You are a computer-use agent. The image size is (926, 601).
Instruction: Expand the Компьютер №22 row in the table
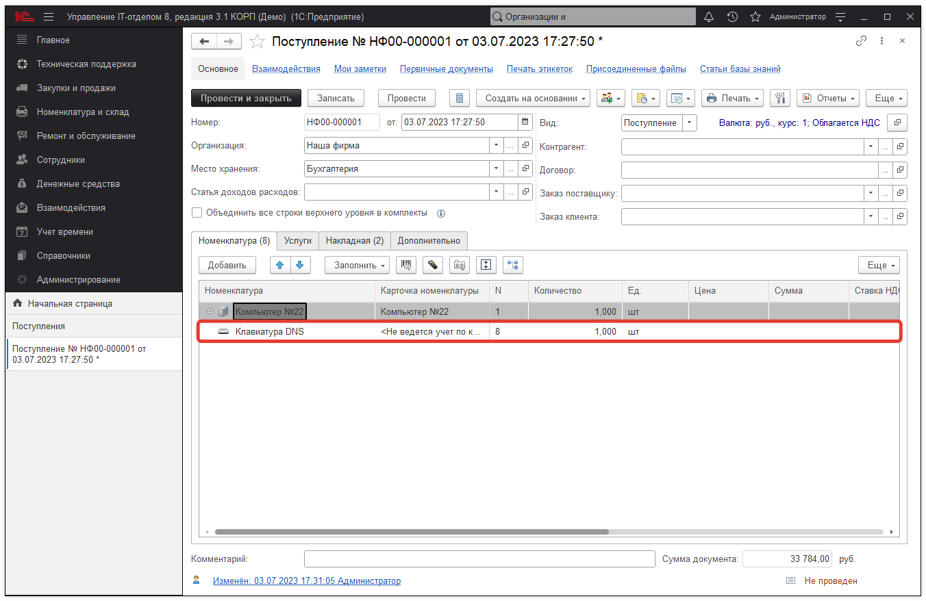click(x=210, y=311)
